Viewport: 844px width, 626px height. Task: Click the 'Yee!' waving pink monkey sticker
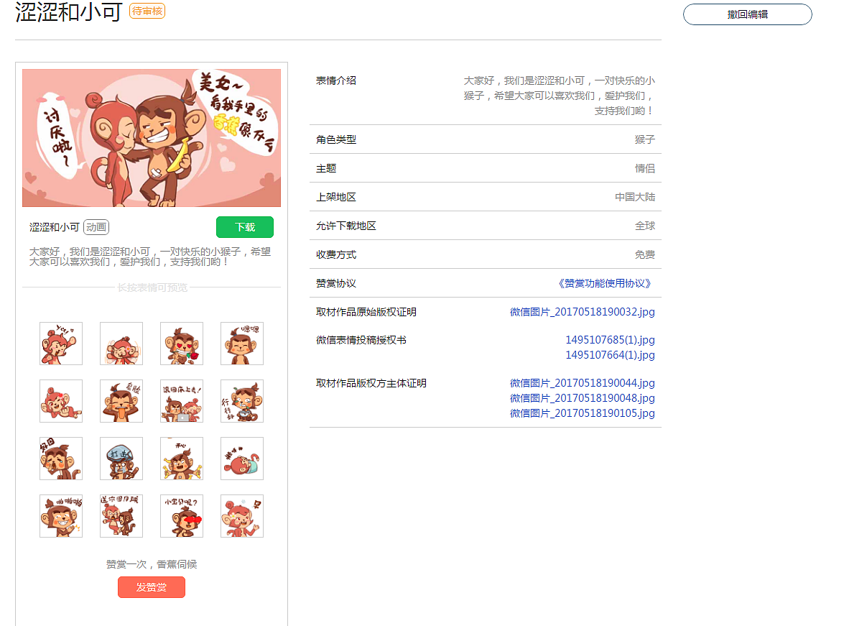[x=61, y=344]
